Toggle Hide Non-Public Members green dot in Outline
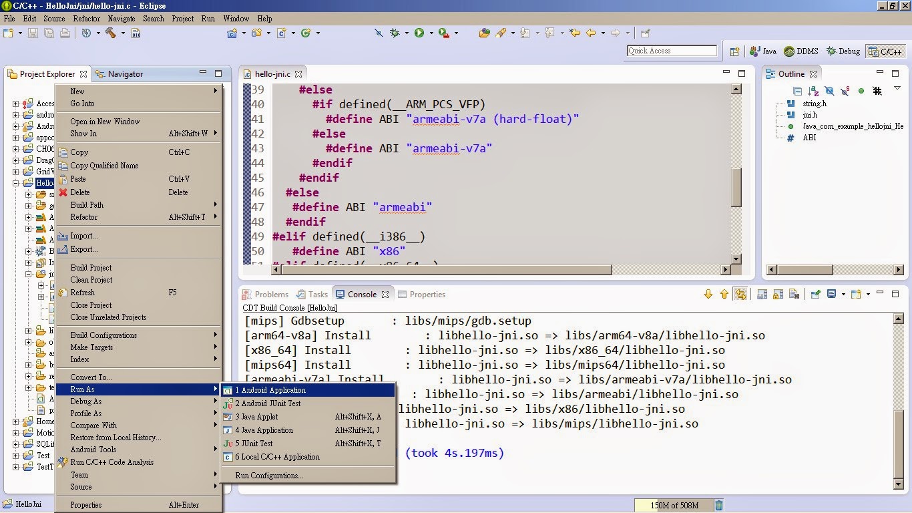The width and height of the screenshot is (912, 513). (x=861, y=91)
